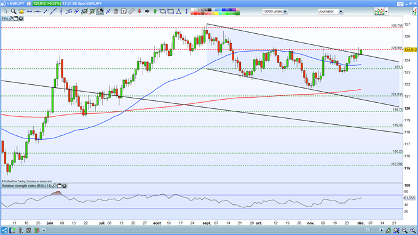Insert a red down arrow
The width and height of the screenshot is (418, 235).
pos(139,12)
